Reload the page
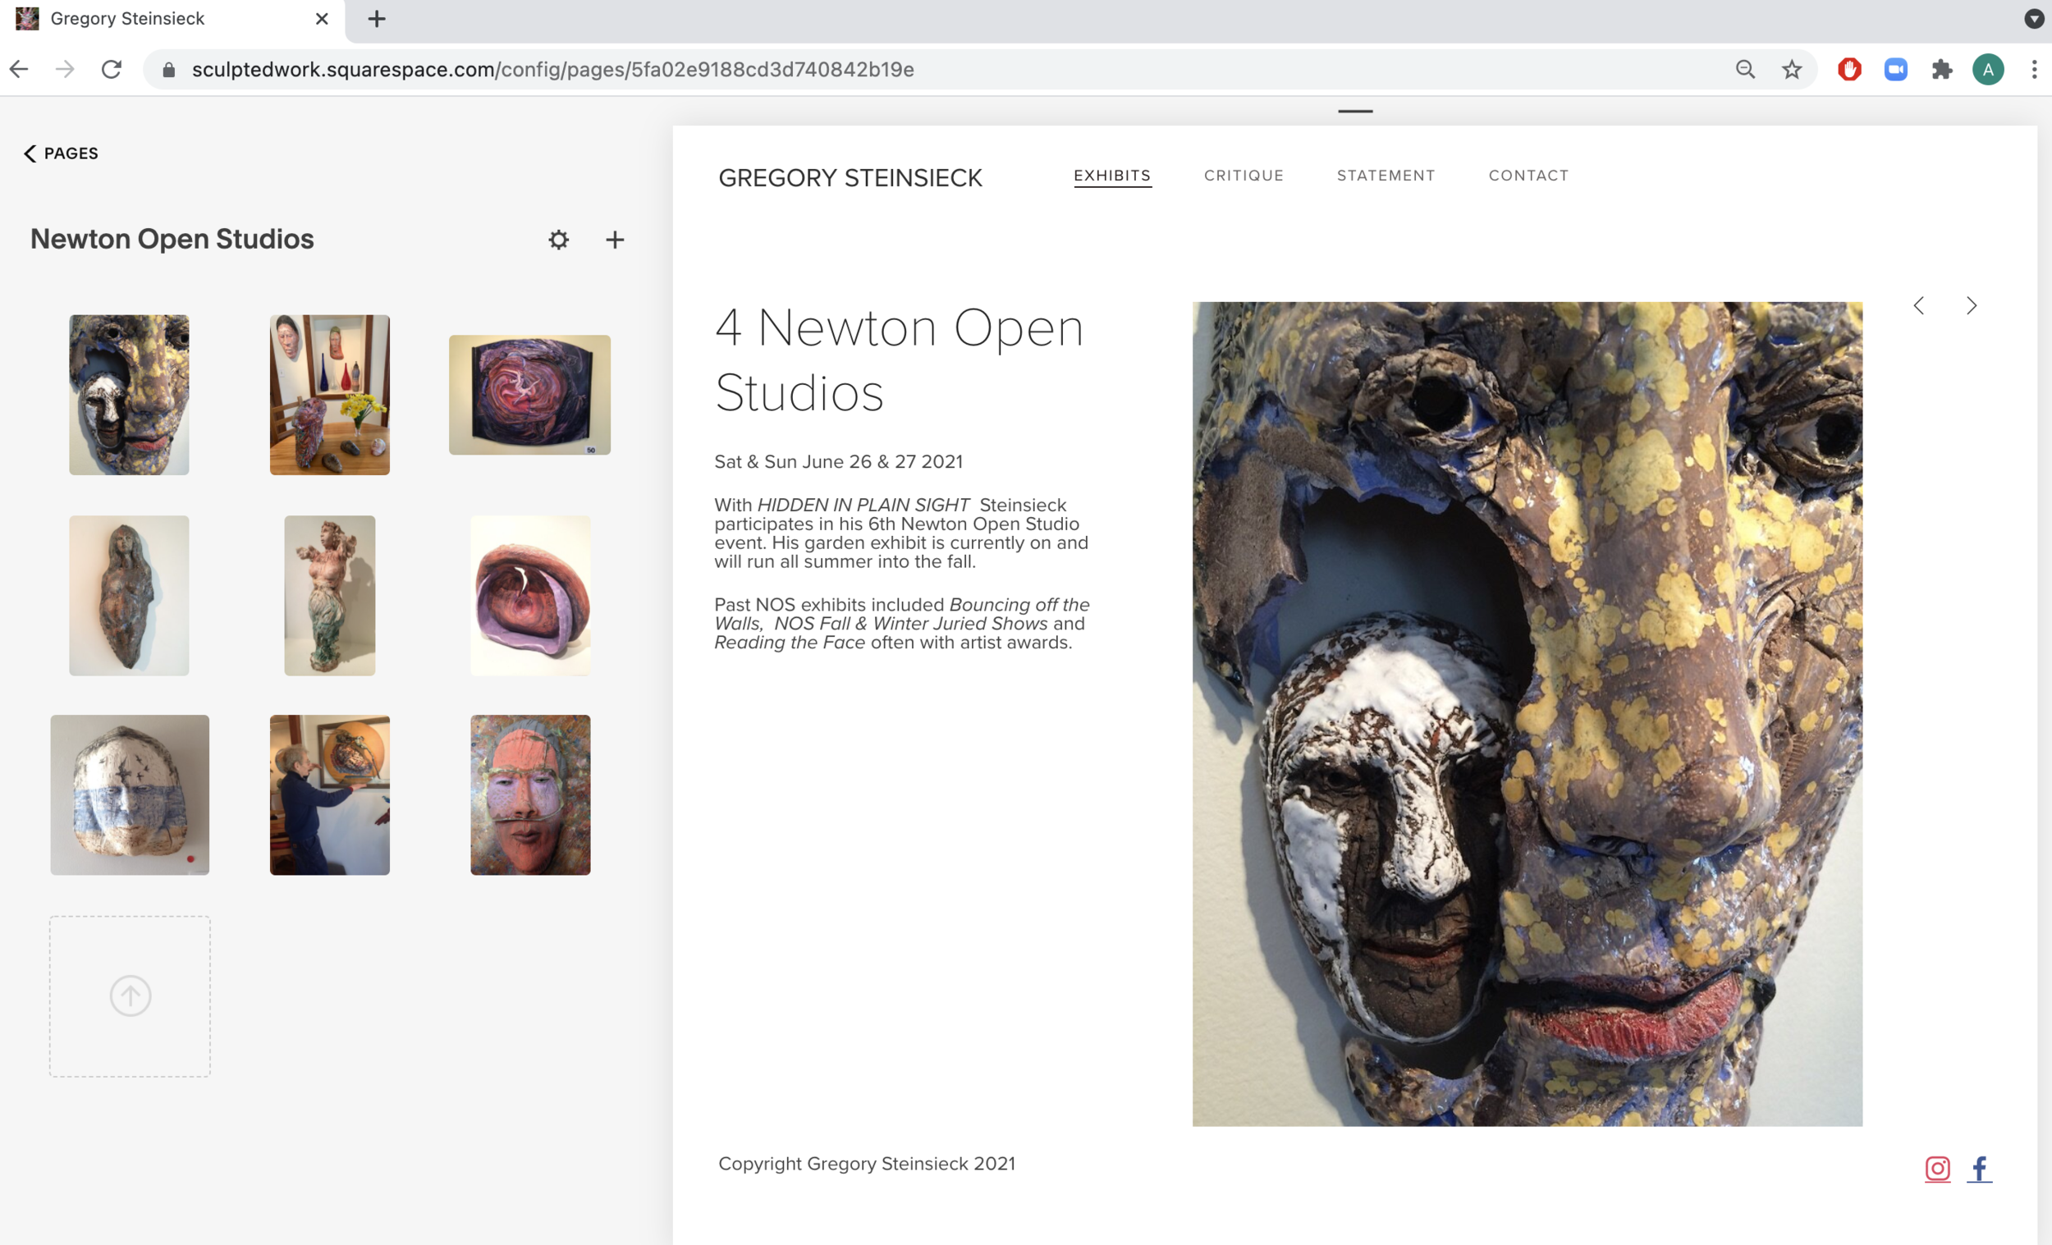 tap(112, 69)
